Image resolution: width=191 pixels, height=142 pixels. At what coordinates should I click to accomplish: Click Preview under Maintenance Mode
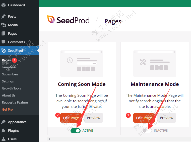coord(167,118)
